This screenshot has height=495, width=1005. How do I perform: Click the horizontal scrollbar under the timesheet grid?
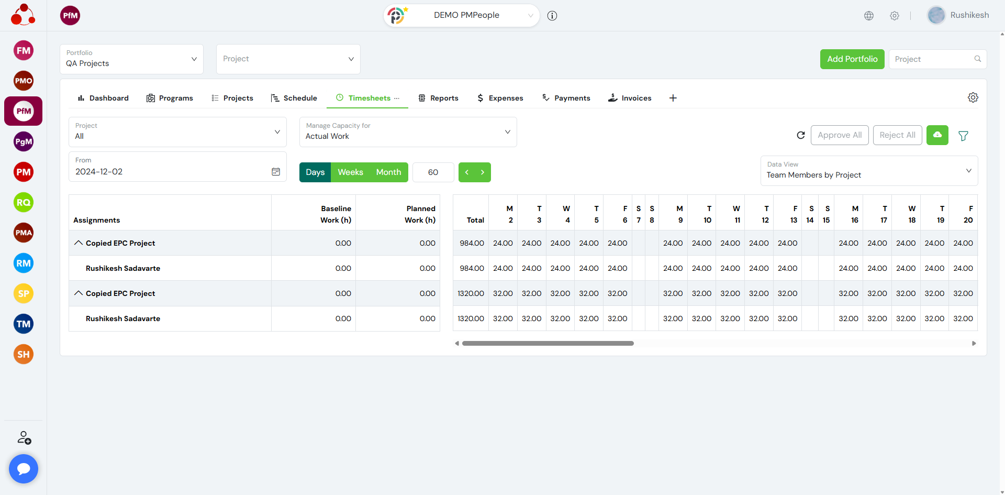(x=548, y=344)
